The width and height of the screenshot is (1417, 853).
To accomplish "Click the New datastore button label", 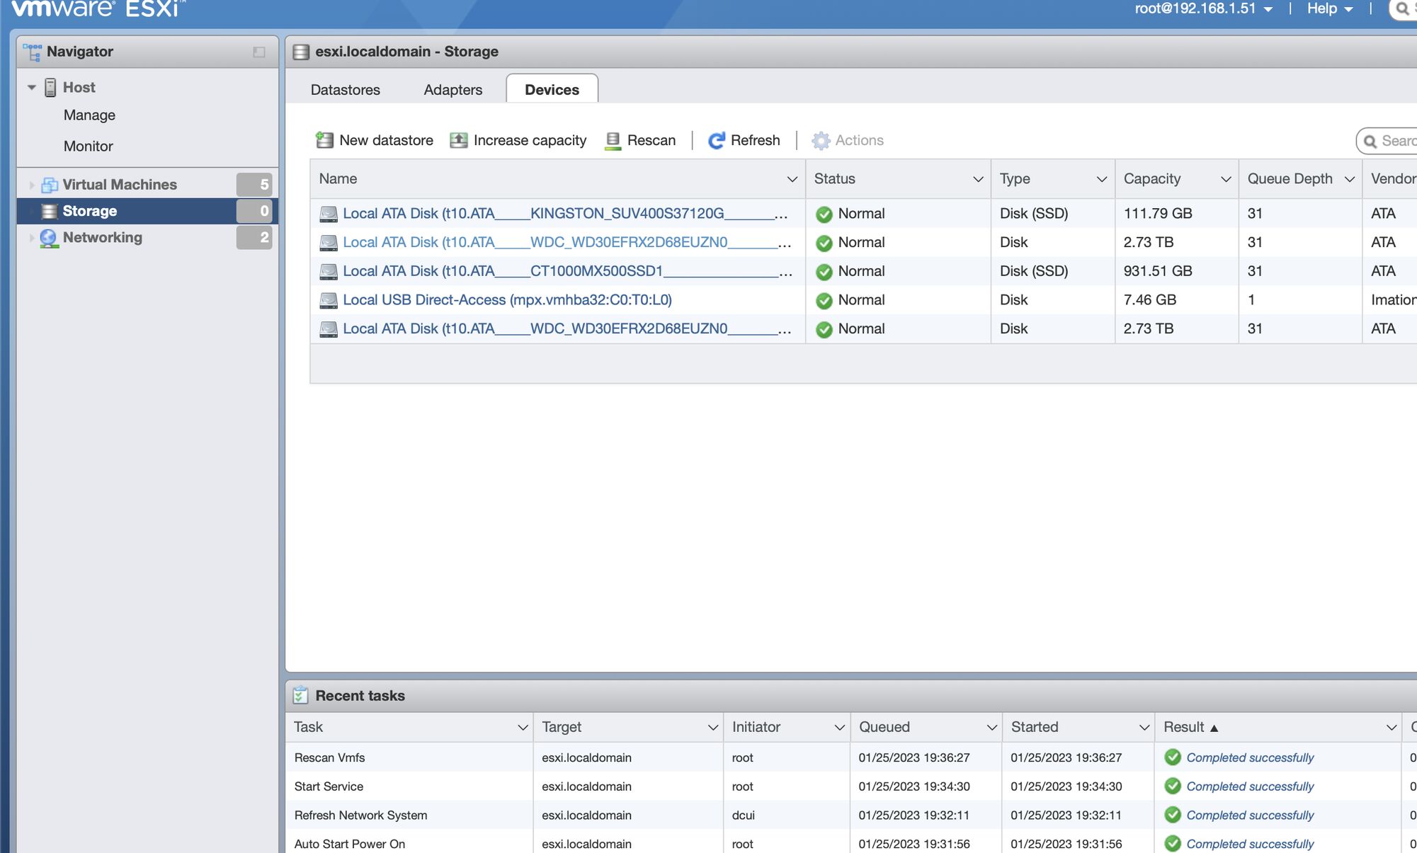I will (387, 140).
